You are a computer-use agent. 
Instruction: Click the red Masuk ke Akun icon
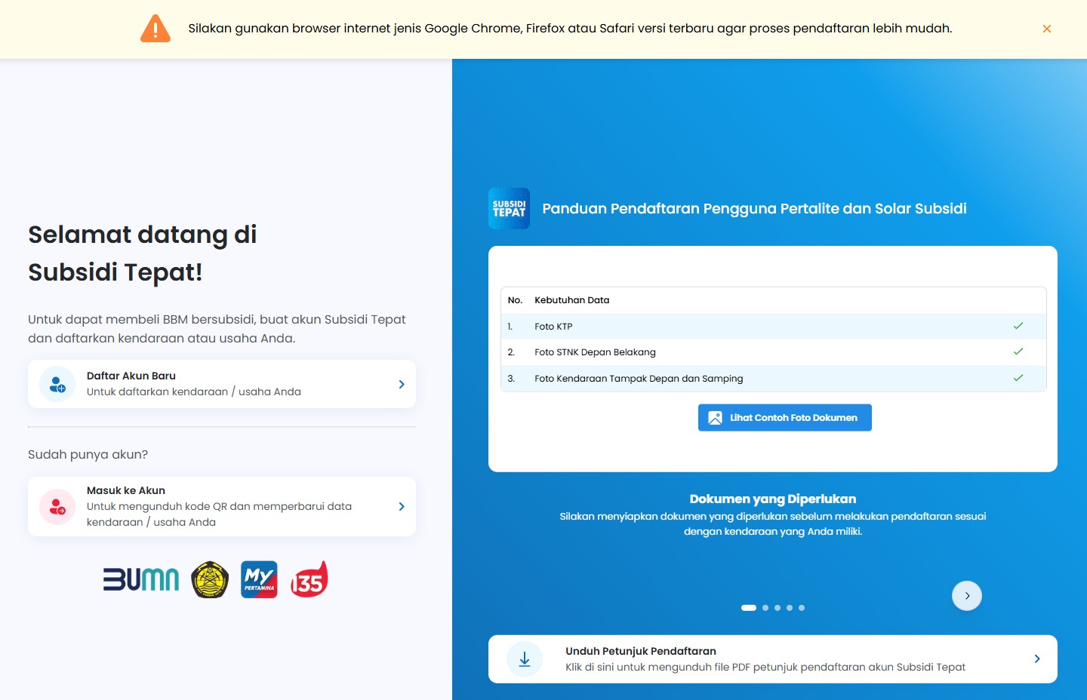(x=57, y=507)
